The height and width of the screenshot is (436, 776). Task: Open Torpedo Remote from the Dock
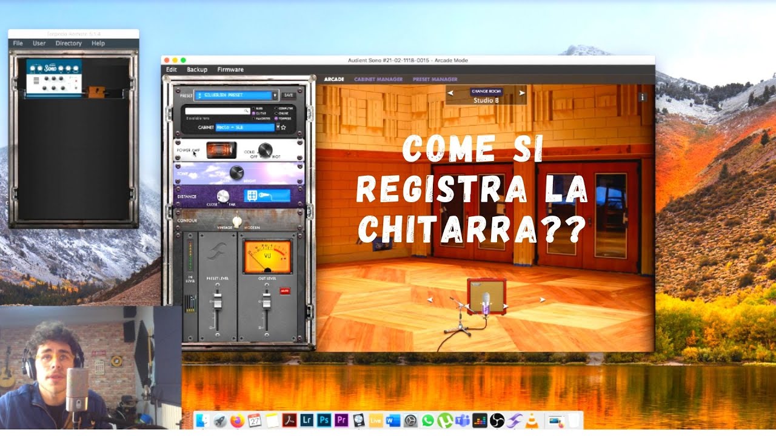pos(514,420)
